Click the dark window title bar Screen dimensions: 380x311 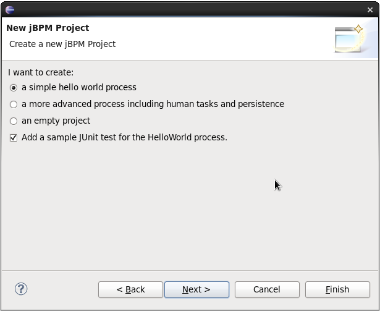click(x=185, y=9)
